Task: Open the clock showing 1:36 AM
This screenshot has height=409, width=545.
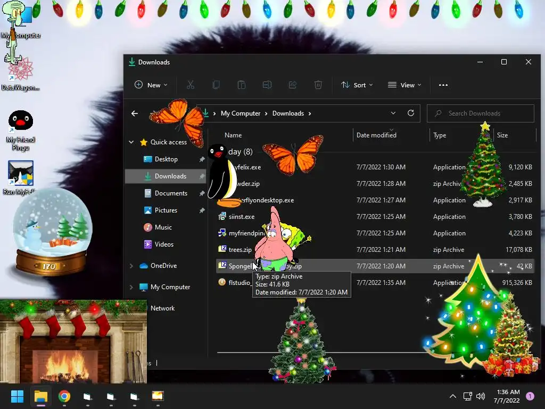Action: point(507,396)
